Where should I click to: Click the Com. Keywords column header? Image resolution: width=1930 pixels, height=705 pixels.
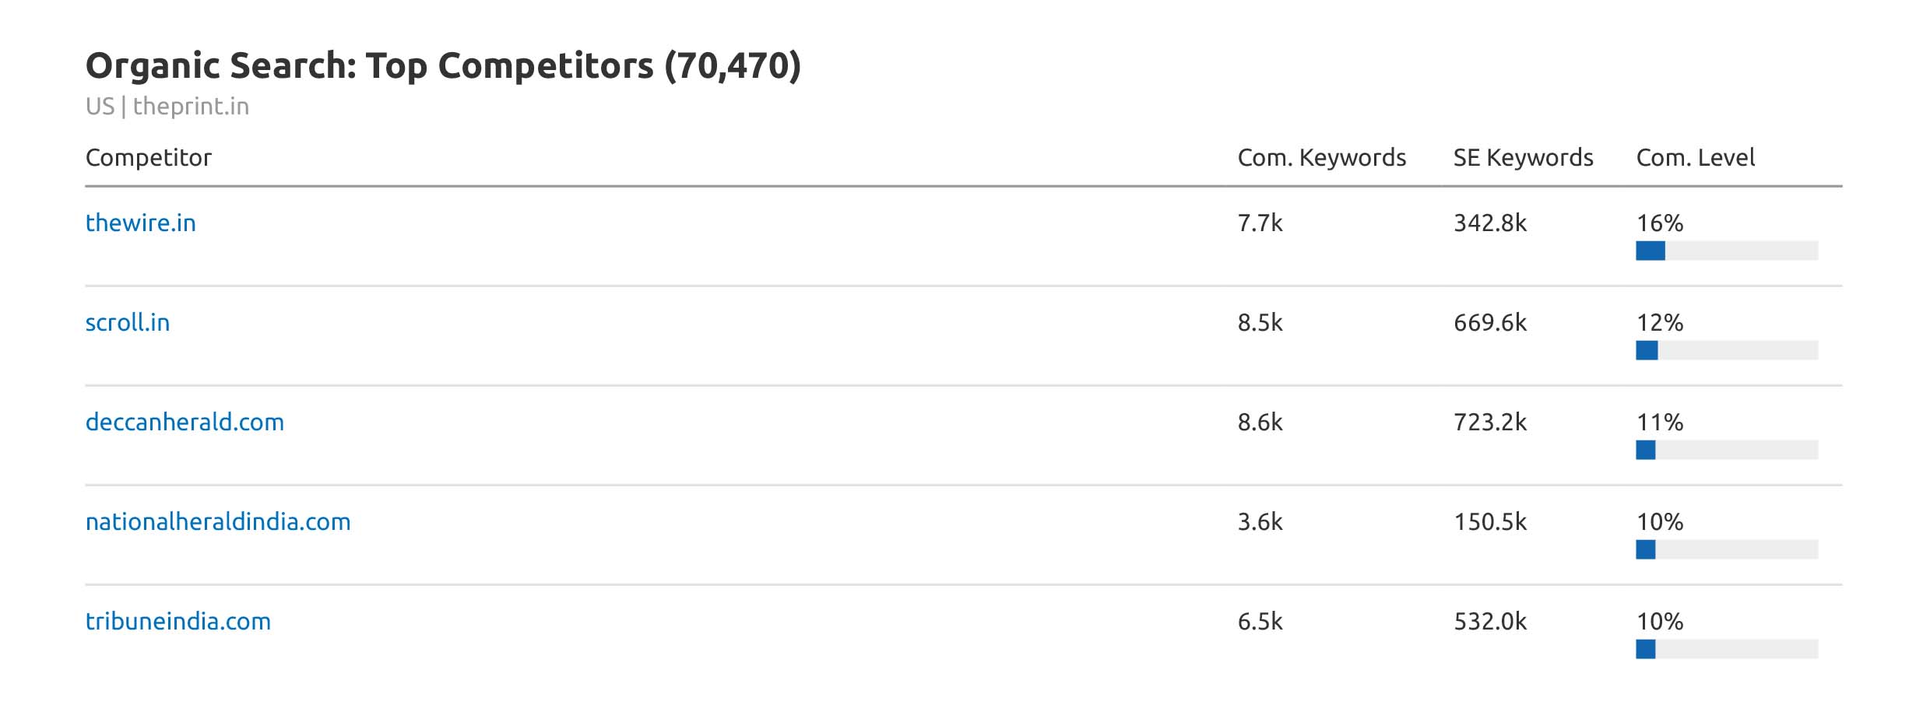(1321, 158)
